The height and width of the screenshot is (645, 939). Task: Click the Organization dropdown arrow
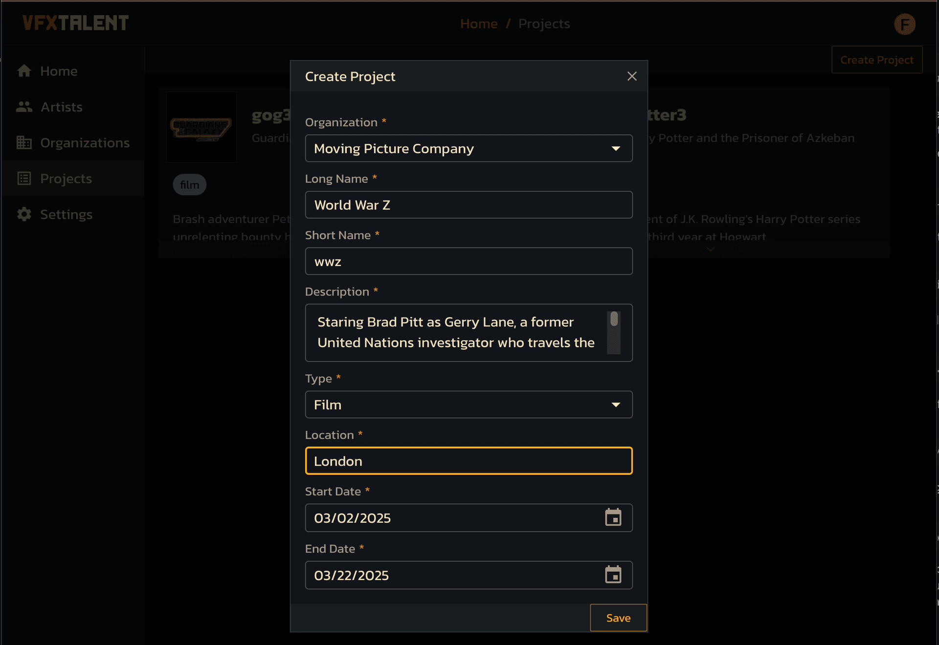[x=616, y=149]
